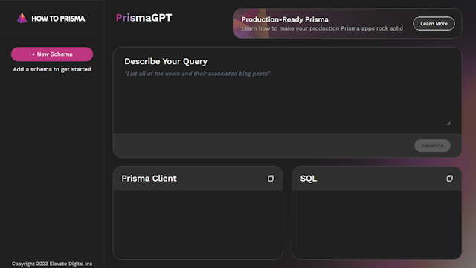Click the SQL panel header
The height and width of the screenshot is (268, 476).
[377, 179]
